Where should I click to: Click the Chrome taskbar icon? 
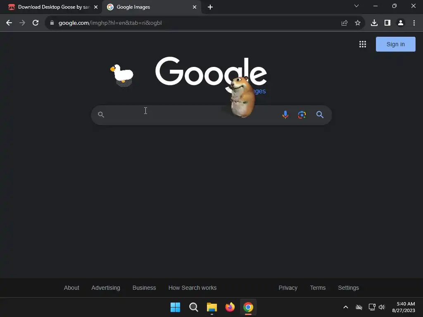click(248, 307)
